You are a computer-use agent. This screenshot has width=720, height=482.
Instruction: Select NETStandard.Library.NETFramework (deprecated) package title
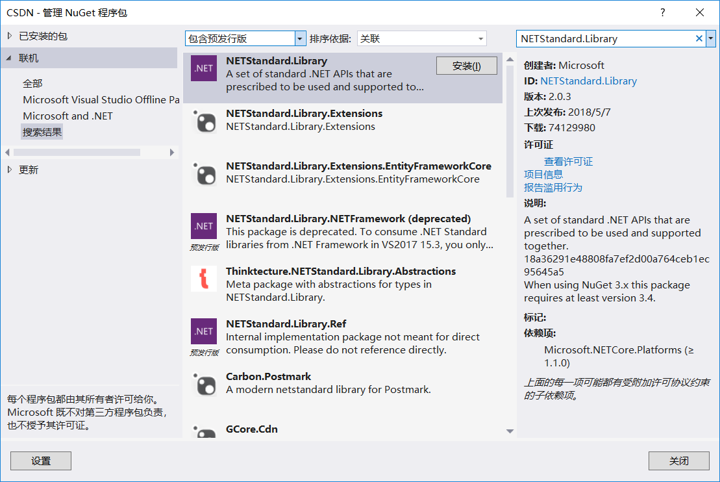[x=348, y=219]
